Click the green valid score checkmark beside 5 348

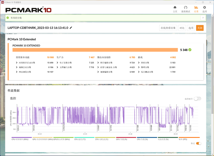pyautogui.click(x=190, y=50)
